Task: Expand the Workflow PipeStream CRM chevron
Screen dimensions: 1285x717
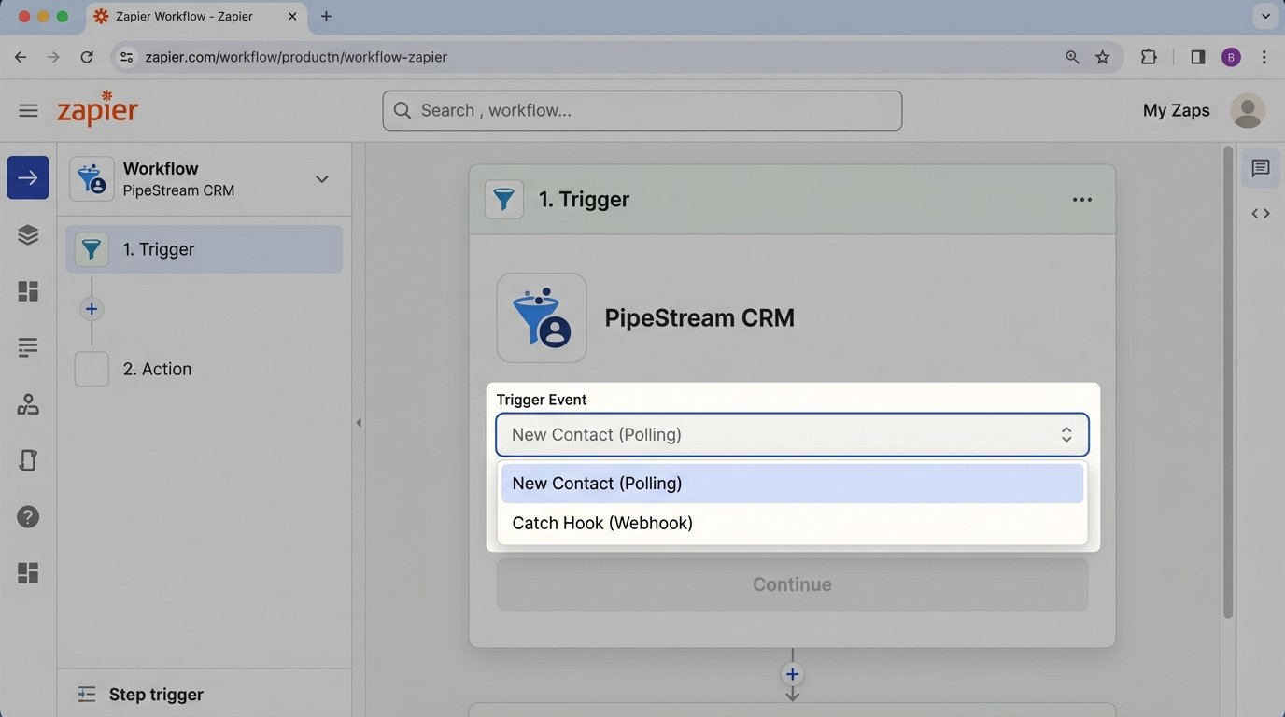Action: coord(321,178)
